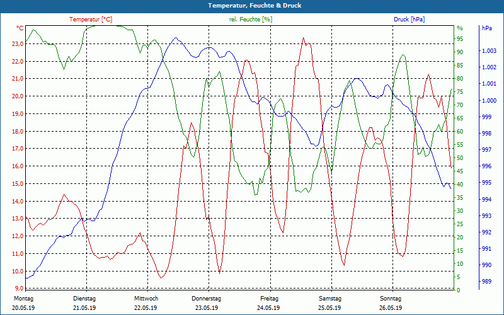Select the red 'Temperatur [°C]' legend label
The image size is (504, 315).
(91, 20)
